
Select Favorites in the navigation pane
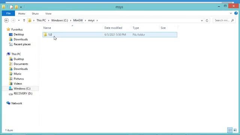[x=17, y=29]
